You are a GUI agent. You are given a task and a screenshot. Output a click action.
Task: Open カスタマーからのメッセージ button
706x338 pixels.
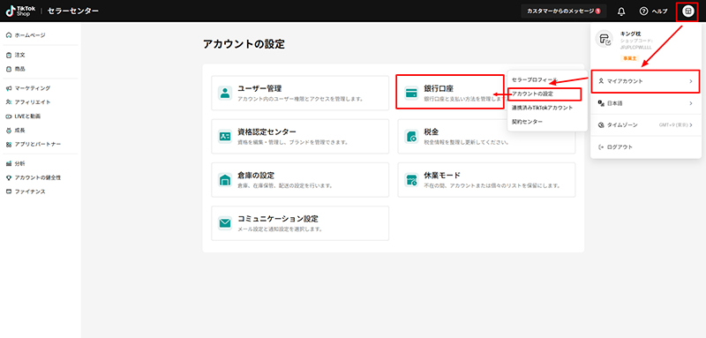563,11
